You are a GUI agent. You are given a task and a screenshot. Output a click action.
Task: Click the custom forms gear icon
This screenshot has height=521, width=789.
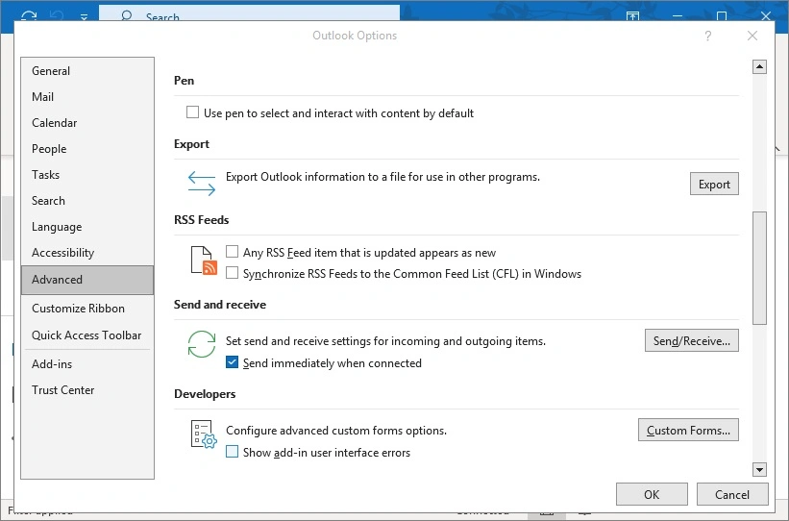[204, 434]
